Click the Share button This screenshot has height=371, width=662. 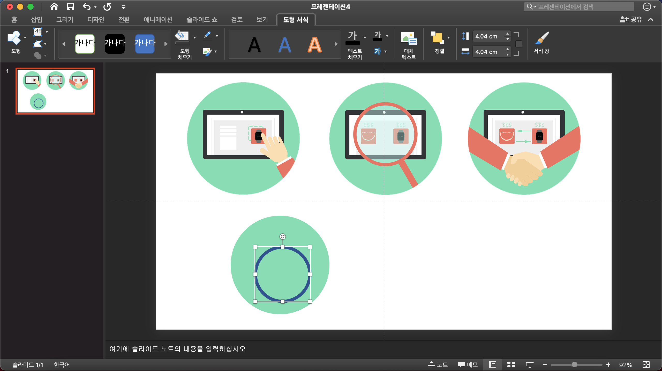(x=631, y=20)
